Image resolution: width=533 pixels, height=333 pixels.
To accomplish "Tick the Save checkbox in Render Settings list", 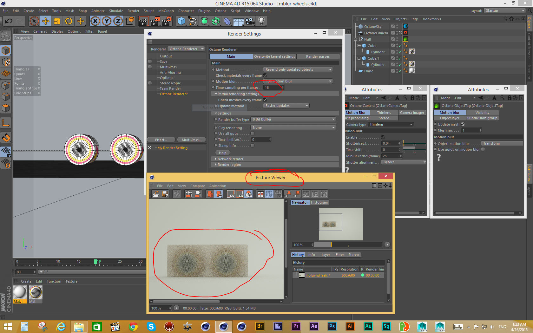I will coord(150,62).
